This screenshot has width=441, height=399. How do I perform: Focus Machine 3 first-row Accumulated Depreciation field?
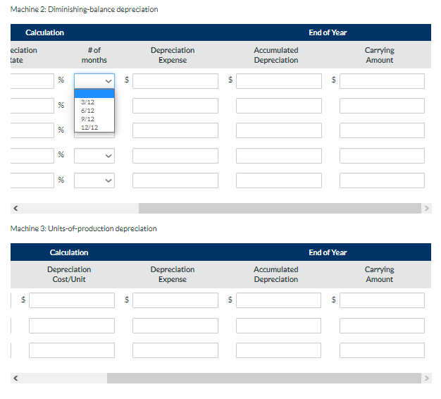278,300
